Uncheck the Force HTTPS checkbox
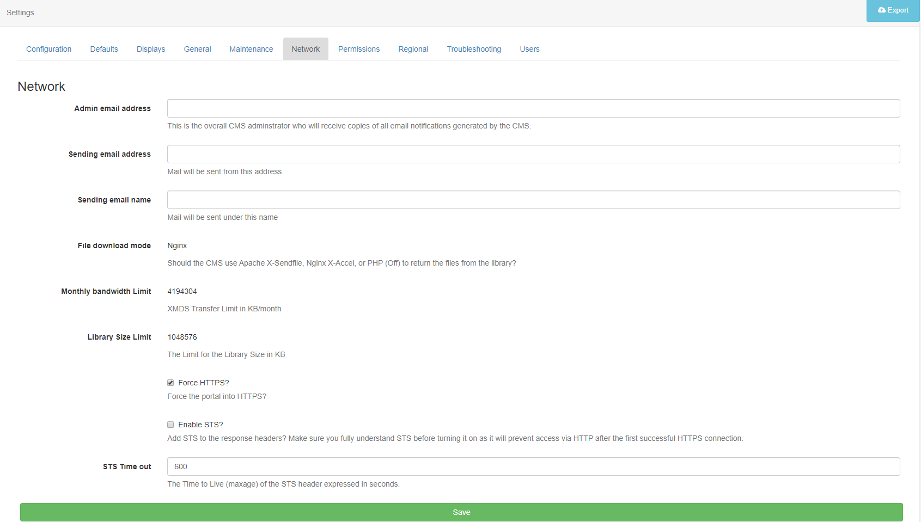Image resolution: width=921 pixels, height=522 pixels. coord(170,383)
